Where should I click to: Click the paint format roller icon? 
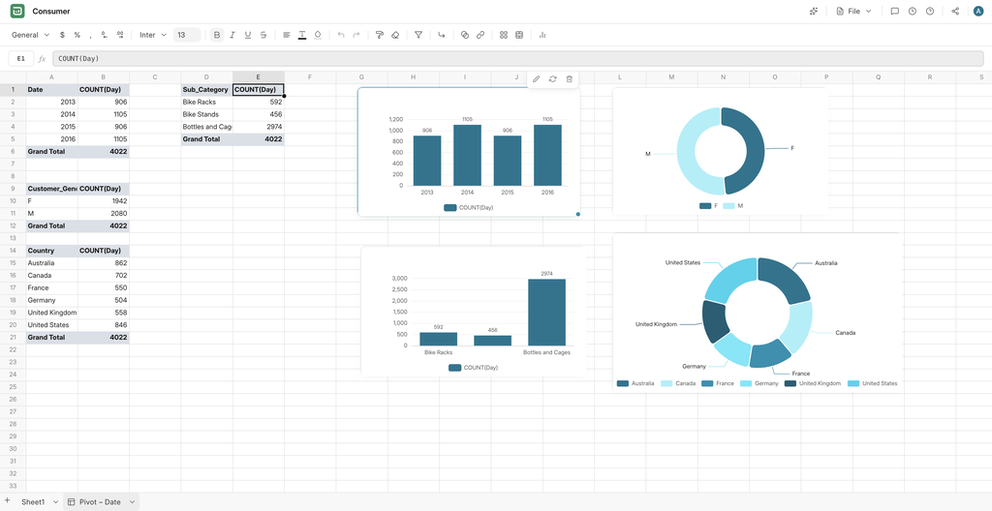pos(380,36)
